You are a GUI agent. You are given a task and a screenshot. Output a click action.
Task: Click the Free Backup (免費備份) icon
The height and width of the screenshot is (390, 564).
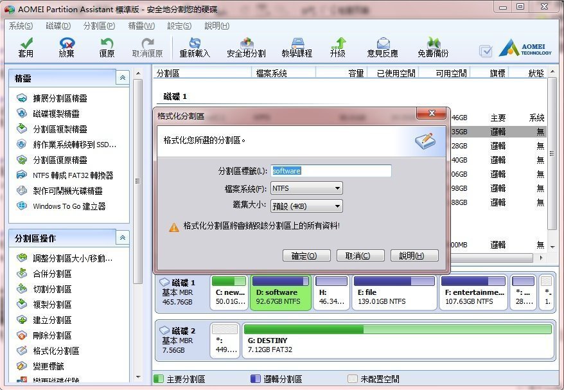pos(434,44)
